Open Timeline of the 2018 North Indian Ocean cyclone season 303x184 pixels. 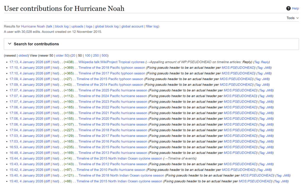(120, 175)
